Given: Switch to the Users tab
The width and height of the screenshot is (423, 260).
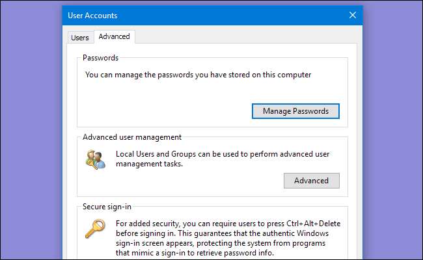Looking at the screenshot, I should click(80, 38).
